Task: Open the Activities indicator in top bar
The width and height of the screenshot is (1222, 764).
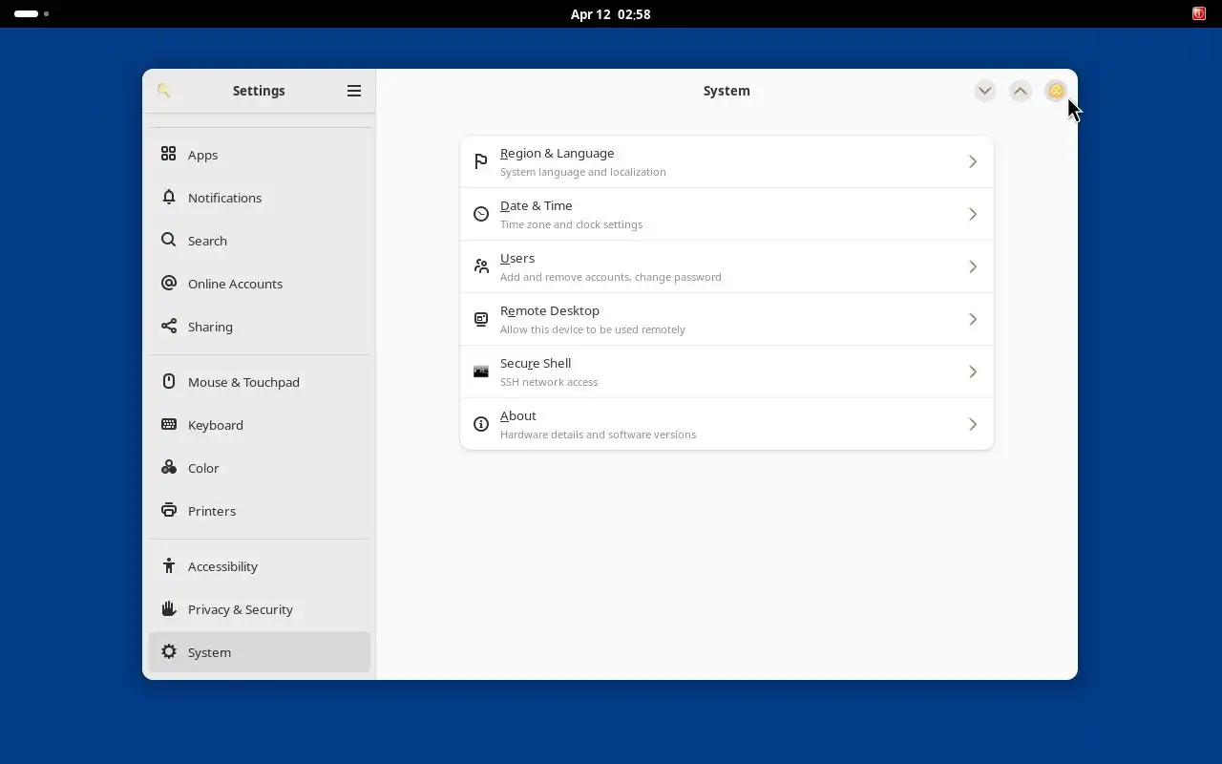Action: [32, 14]
